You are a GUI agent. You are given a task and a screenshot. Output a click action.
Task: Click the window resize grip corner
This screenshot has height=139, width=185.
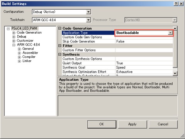pos(182,136)
